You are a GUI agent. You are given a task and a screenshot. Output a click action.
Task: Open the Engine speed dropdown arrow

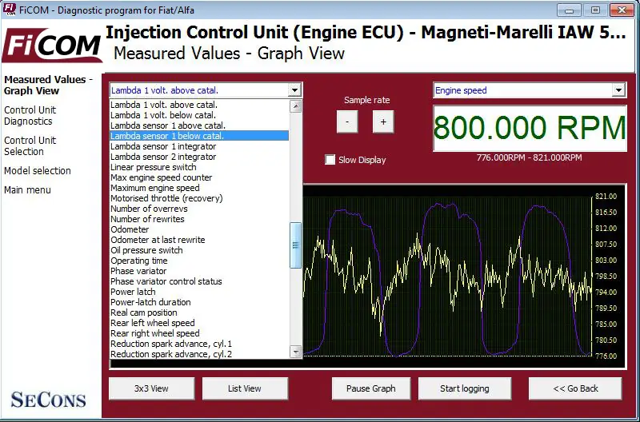coord(618,90)
